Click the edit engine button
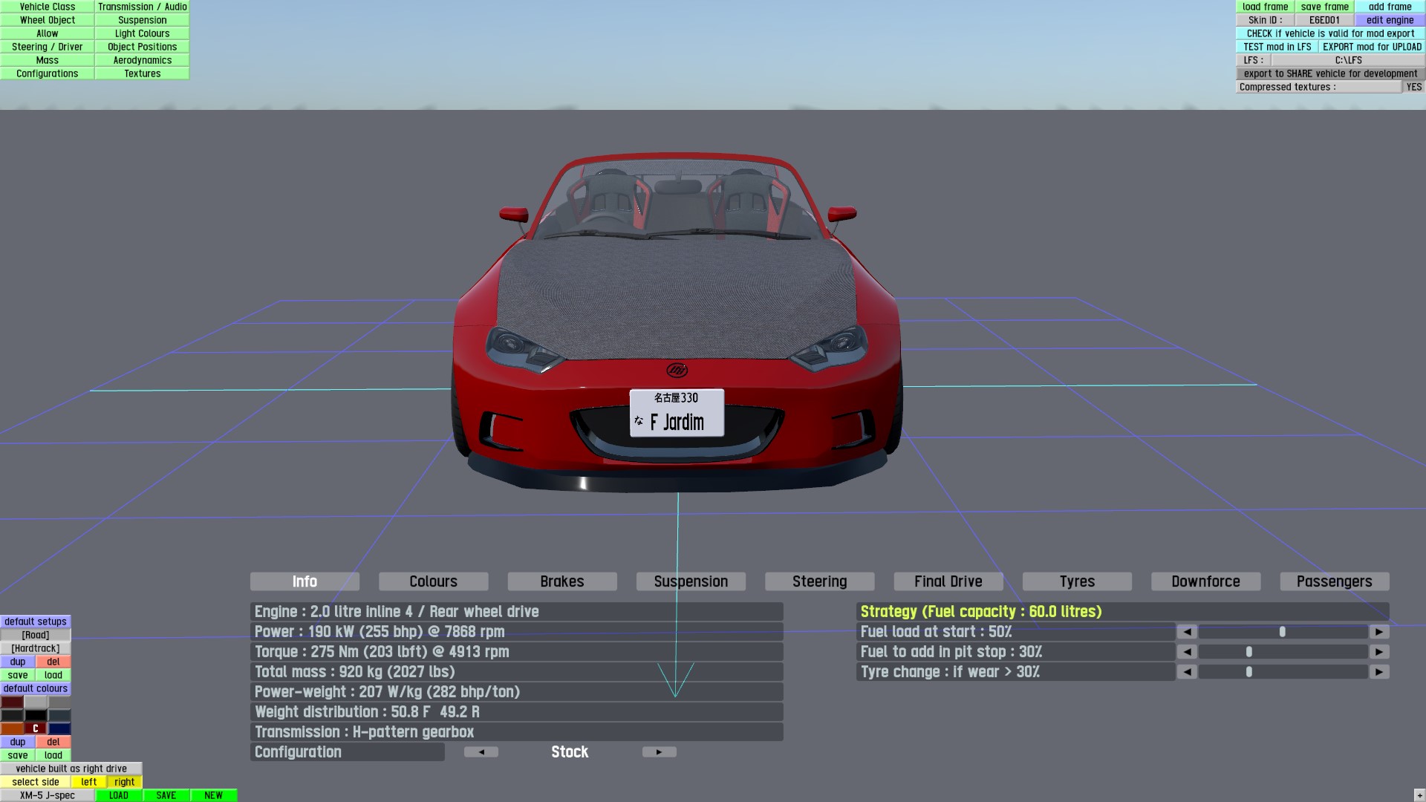 click(x=1390, y=20)
